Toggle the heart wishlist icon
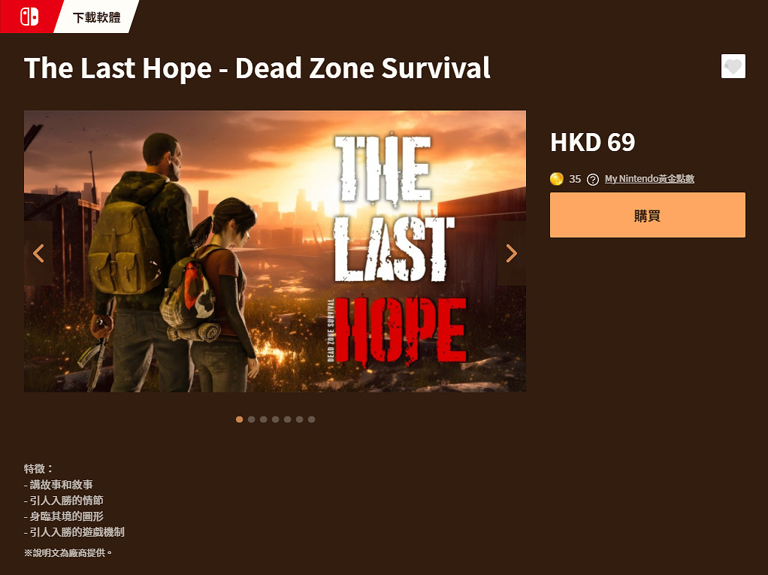Image resolution: width=768 pixels, height=575 pixels. pos(733,66)
